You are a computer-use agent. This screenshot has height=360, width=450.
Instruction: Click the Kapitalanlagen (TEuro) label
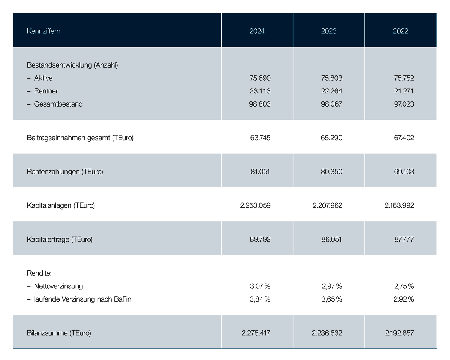pos(61,205)
